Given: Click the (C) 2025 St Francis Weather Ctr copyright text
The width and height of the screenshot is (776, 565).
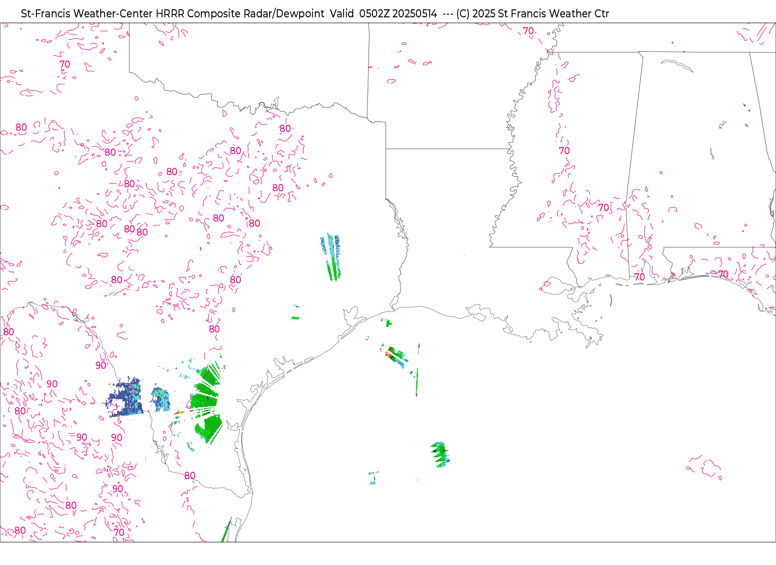Looking at the screenshot, I should coord(532,14).
